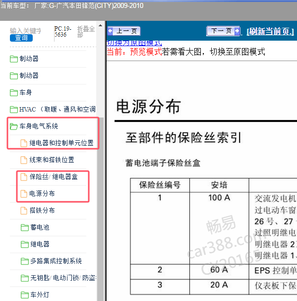Viewport: 297px width, 301px height.
Task: Select the 车身 tree label
Action: tap(26, 92)
